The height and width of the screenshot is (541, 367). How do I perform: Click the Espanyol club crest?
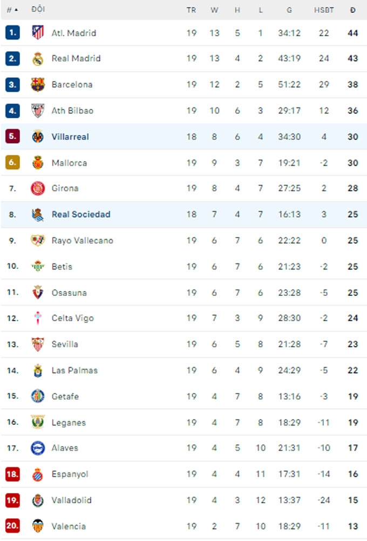point(37,474)
